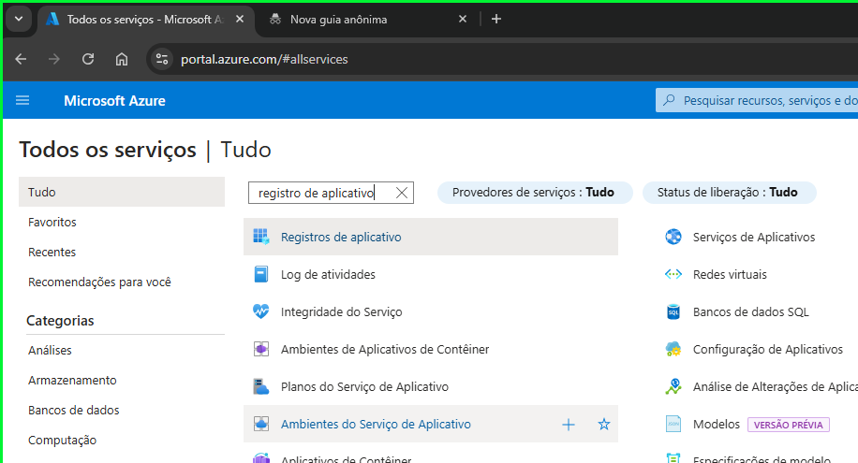Open the Registros de aplicativo link
This screenshot has width=858, height=463.
pos(341,238)
